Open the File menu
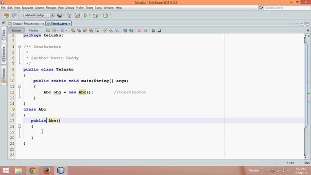Image resolution: width=311 pixels, height=175 pixels. point(3,8)
